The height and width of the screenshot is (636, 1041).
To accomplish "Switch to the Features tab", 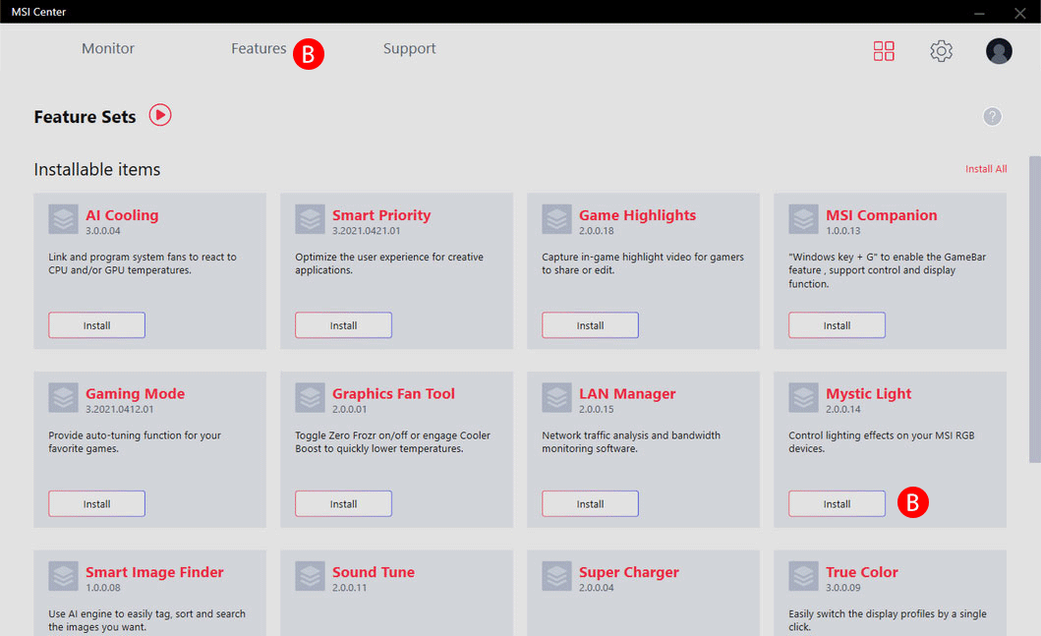I will [259, 48].
